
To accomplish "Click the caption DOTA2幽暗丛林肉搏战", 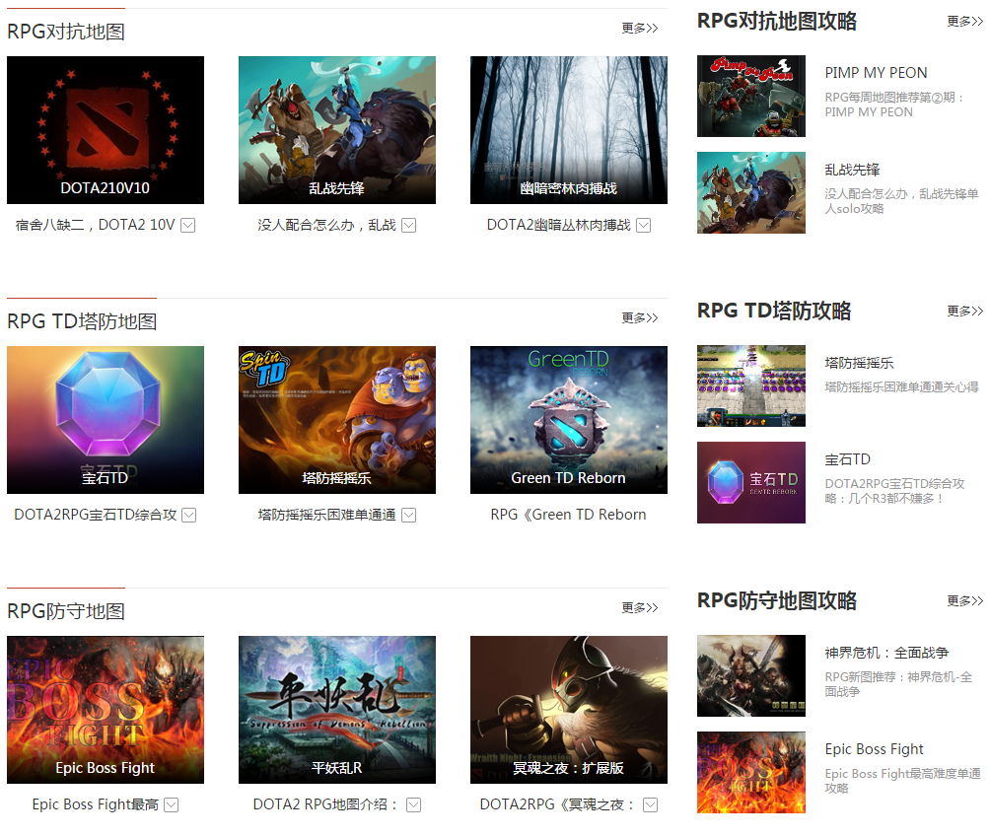I will [559, 226].
